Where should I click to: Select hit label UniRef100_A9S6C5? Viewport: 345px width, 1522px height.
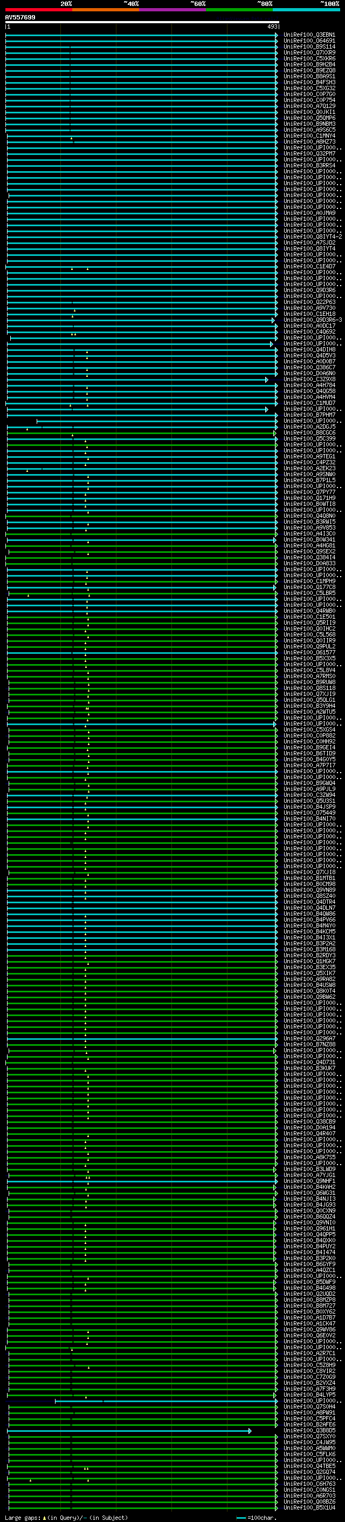(x=309, y=130)
